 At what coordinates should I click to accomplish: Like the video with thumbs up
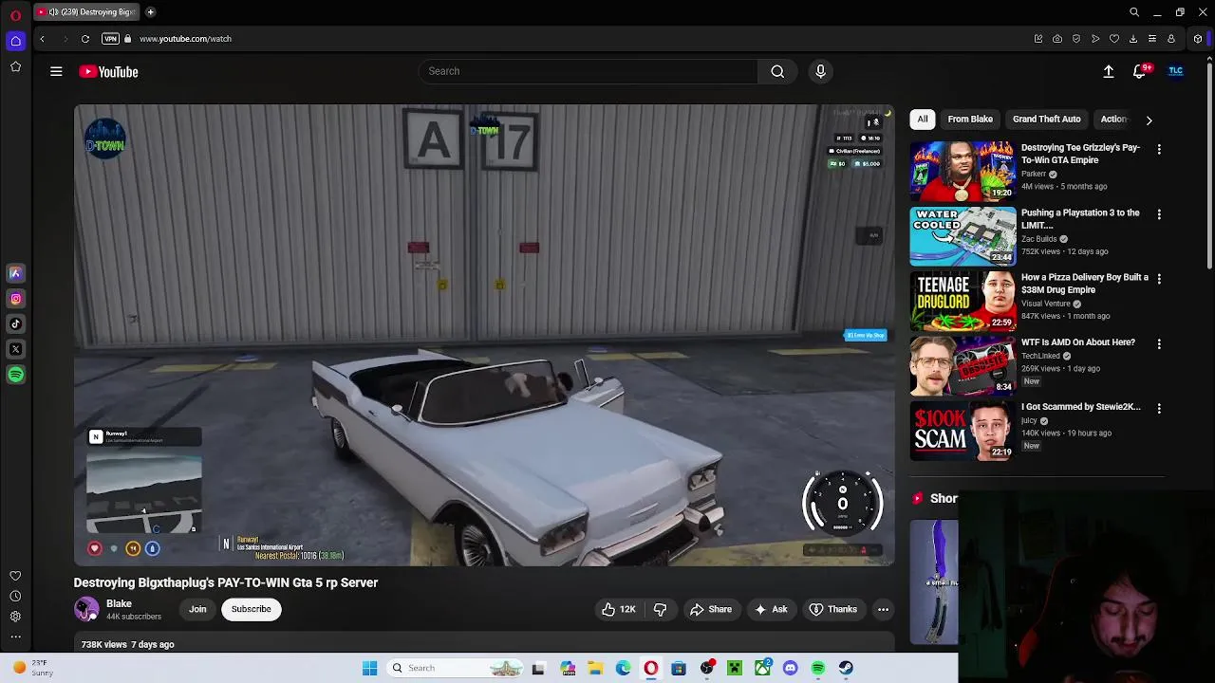point(618,609)
